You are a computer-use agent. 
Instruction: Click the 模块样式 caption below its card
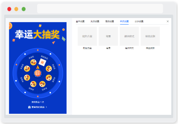coord(129,48)
